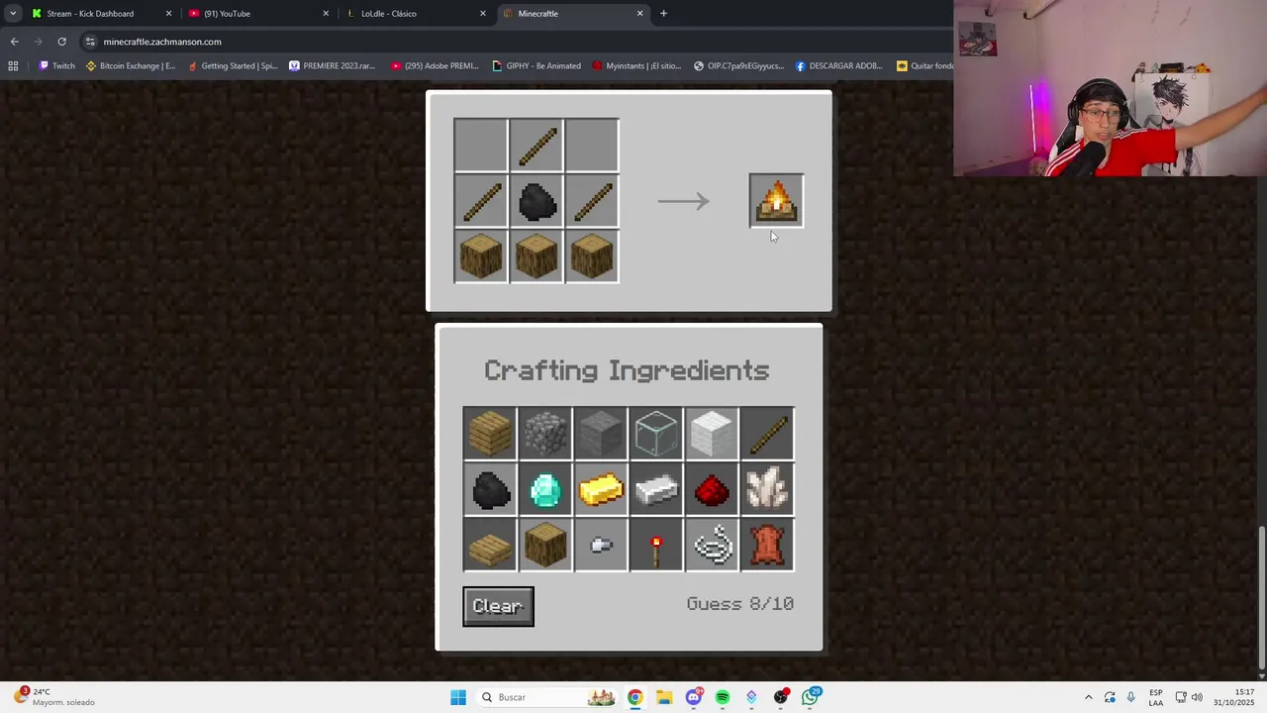Open OBS Studio from the taskbar
This screenshot has height=713, width=1267.
pos(781,697)
